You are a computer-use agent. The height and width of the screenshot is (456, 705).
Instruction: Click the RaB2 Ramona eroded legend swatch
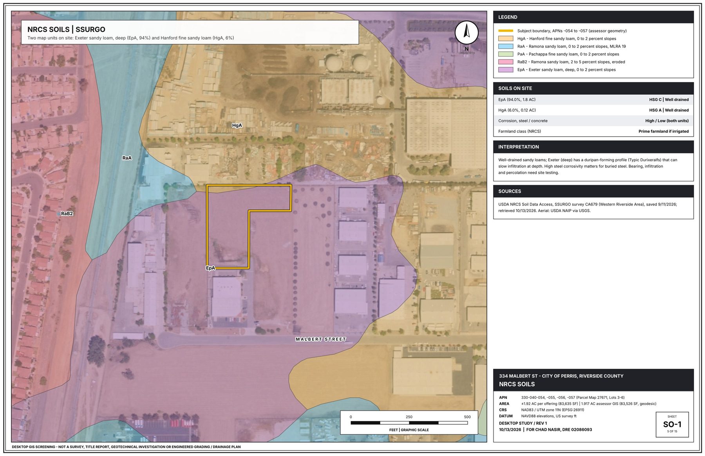506,62
